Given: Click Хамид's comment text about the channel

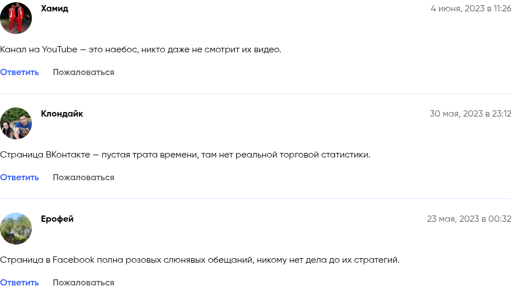Looking at the screenshot, I should 140,49.
